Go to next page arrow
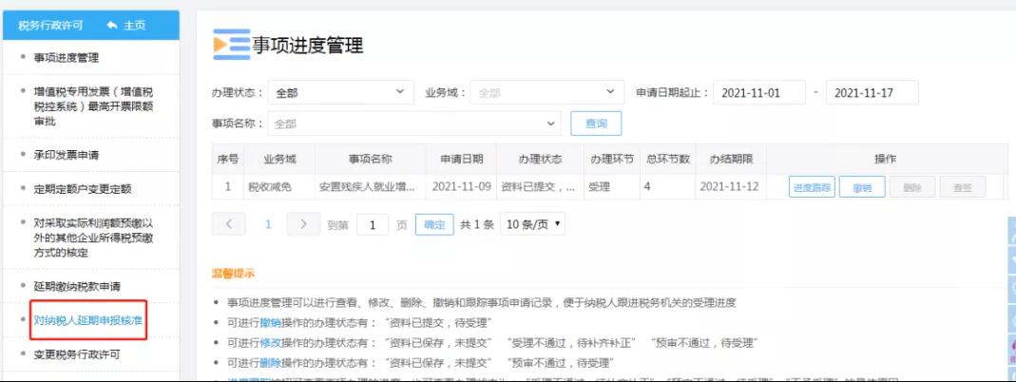 click(303, 224)
